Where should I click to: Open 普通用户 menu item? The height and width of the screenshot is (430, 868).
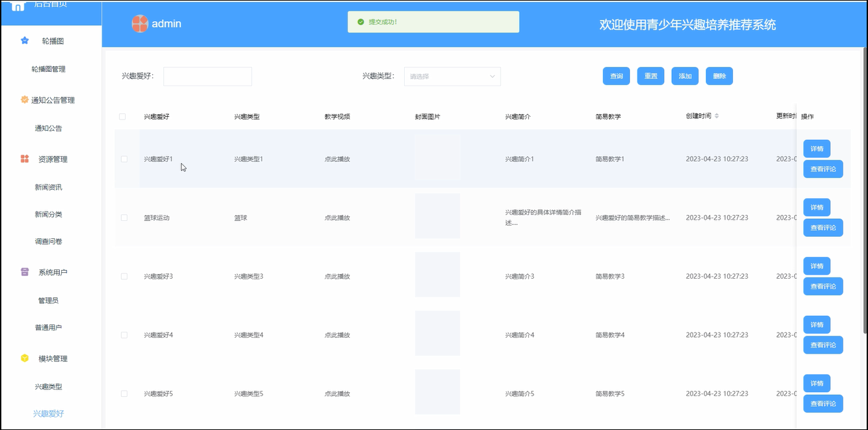49,328
